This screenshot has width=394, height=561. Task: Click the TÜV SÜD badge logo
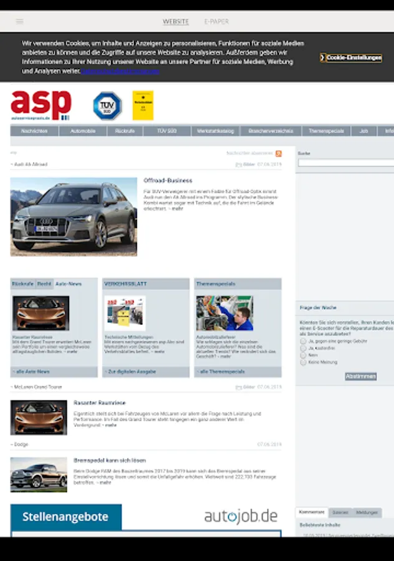pos(108,106)
